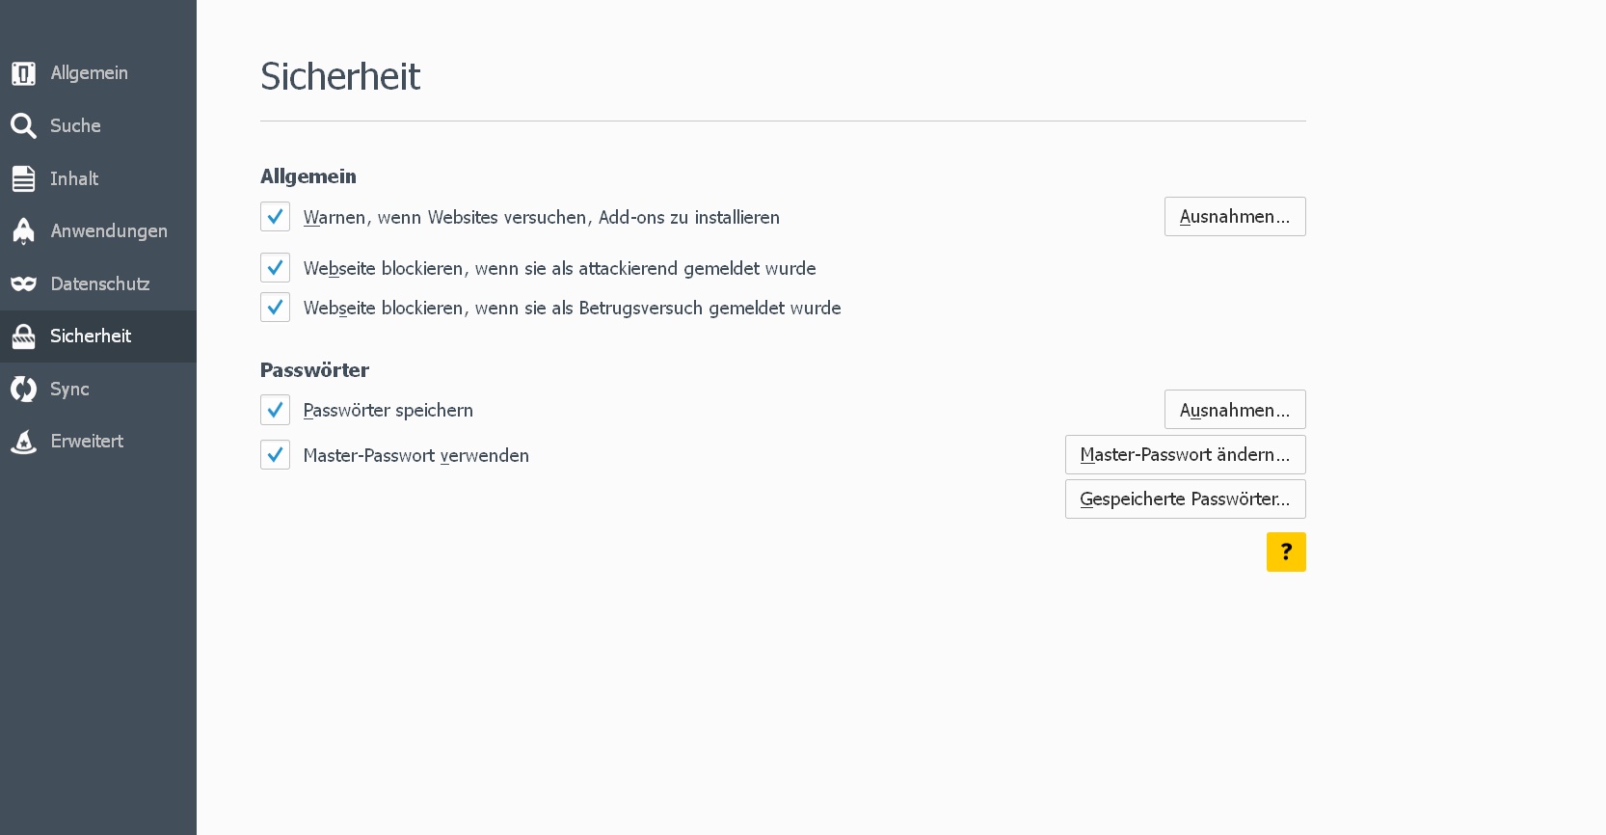The height and width of the screenshot is (835, 1606).
Task: Open the Datenschutz settings tab
Action: tap(100, 283)
